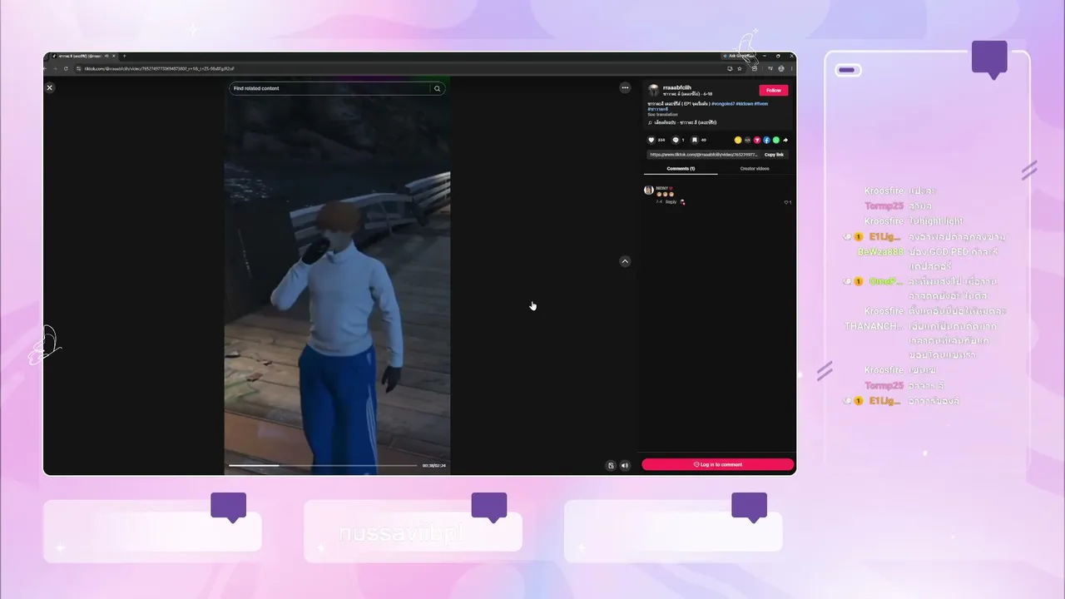Open rraabfciih profile avatar
Viewport: 1065px width, 599px height.
point(654,89)
